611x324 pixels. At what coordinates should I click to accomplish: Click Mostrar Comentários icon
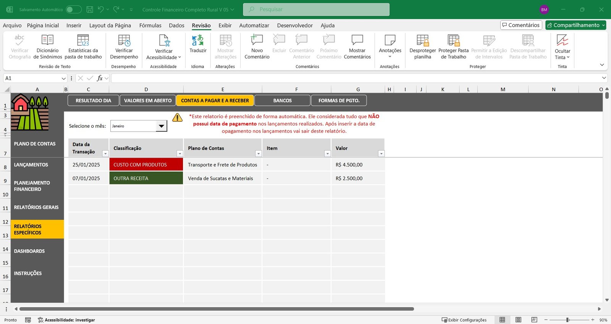pos(357,40)
